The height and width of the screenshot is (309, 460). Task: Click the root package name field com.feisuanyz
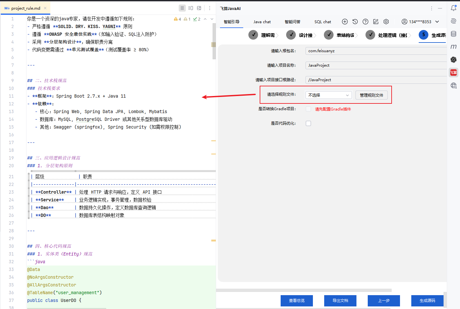point(376,51)
